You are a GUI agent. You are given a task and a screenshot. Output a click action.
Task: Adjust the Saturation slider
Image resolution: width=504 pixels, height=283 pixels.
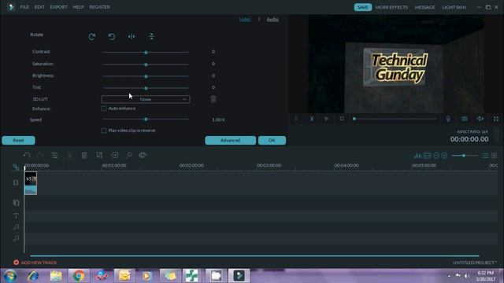click(x=146, y=64)
